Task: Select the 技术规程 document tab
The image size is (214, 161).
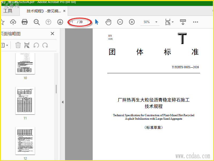Action: tap(44, 11)
